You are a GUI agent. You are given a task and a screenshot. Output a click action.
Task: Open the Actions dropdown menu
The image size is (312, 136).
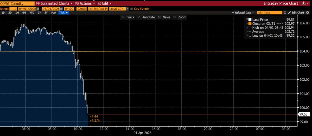pyautogui.click(x=85, y=3)
